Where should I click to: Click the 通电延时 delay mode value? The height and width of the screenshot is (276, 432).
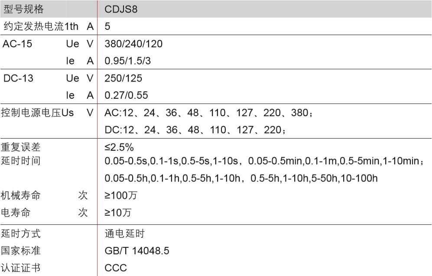[x=124, y=234]
